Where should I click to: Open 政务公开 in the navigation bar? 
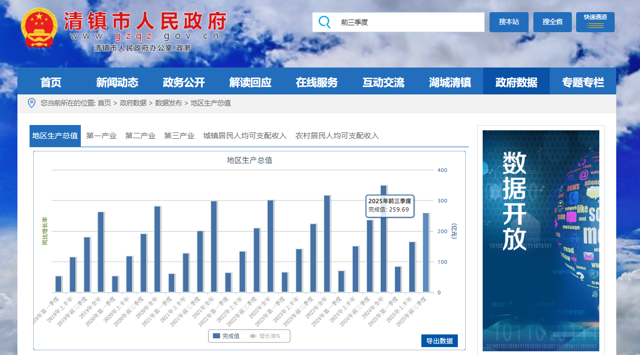click(x=184, y=82)
